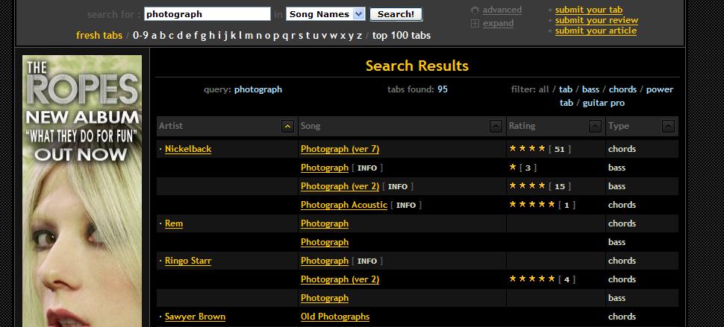Open Photograph Acoustic chords
This screenshot has height=327, width=724.
point(344,205)
